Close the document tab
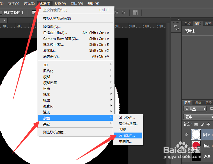213x164 pixels. coord(4,20)
